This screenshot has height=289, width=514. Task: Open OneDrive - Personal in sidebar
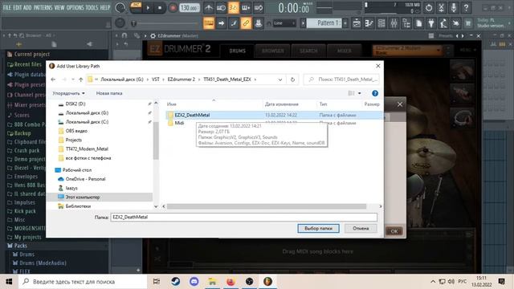pos(85,179)
